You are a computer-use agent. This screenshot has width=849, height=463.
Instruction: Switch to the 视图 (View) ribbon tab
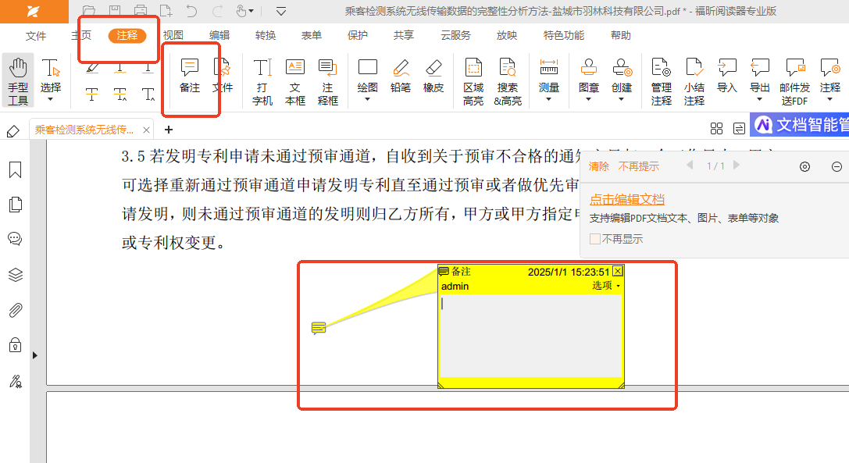click(173, 36)
